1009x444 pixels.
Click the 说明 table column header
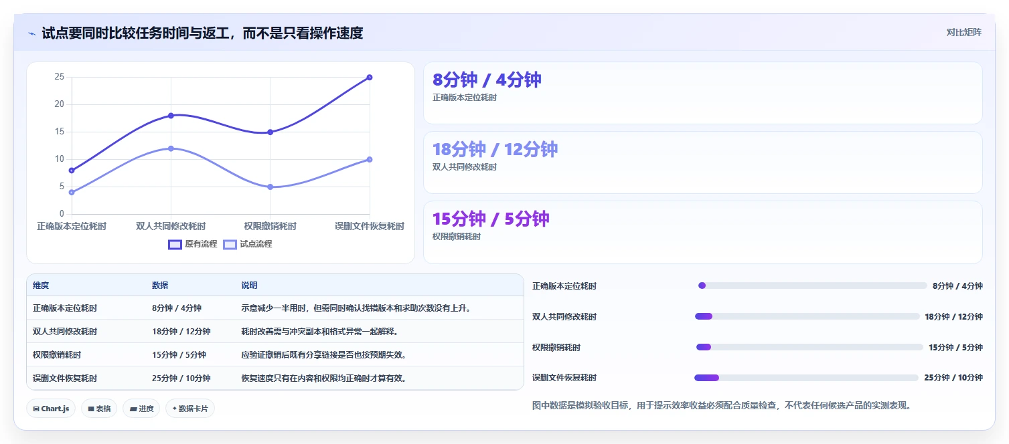249,286
